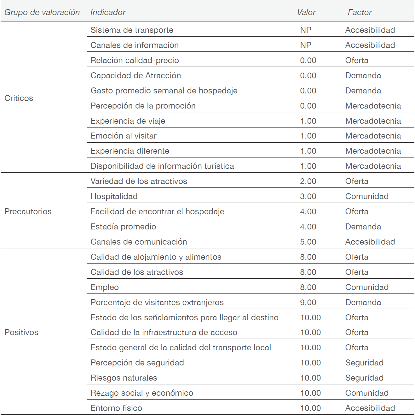The width and height of the screenshot is (415, 415).
Task: Click the 'Positivos' group label
Action: tap(21, 332)
